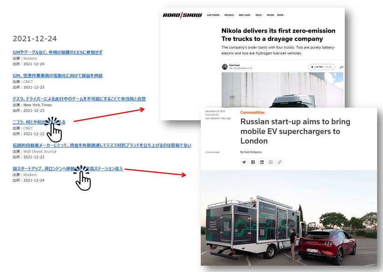Viewport: 383px width, 272px height.
Task: Copy article link with chain icon
Action: [x=280, y=162]
